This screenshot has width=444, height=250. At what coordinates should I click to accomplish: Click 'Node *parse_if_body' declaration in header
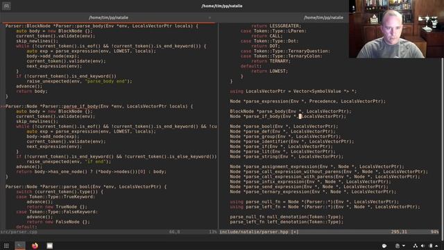coord(288,117)
